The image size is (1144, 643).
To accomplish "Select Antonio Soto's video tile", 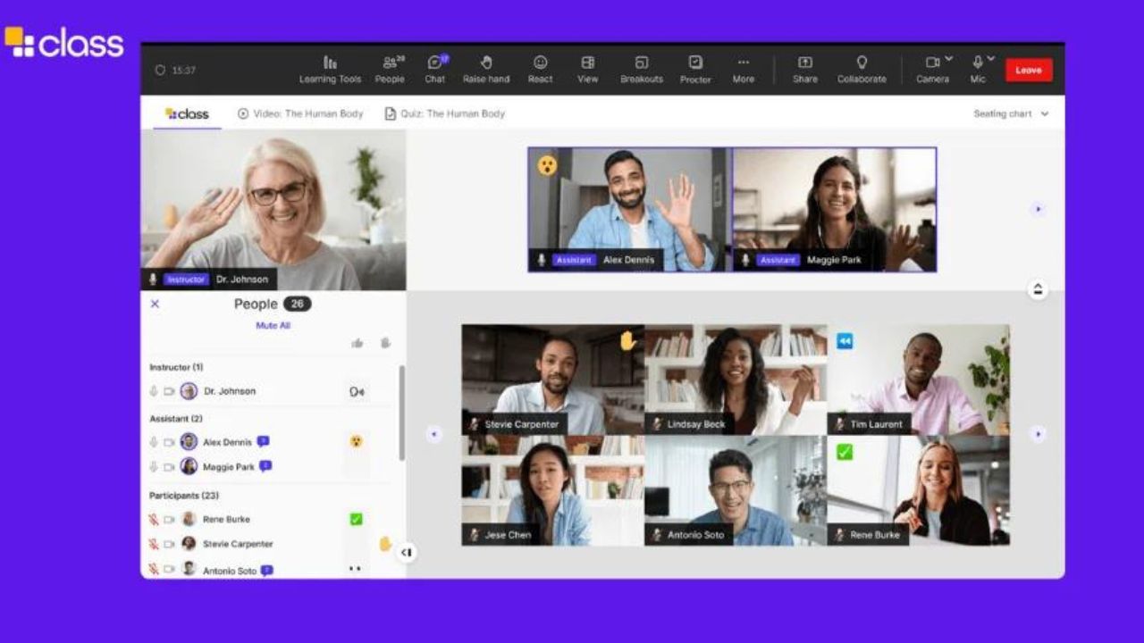I will (736, 490).
